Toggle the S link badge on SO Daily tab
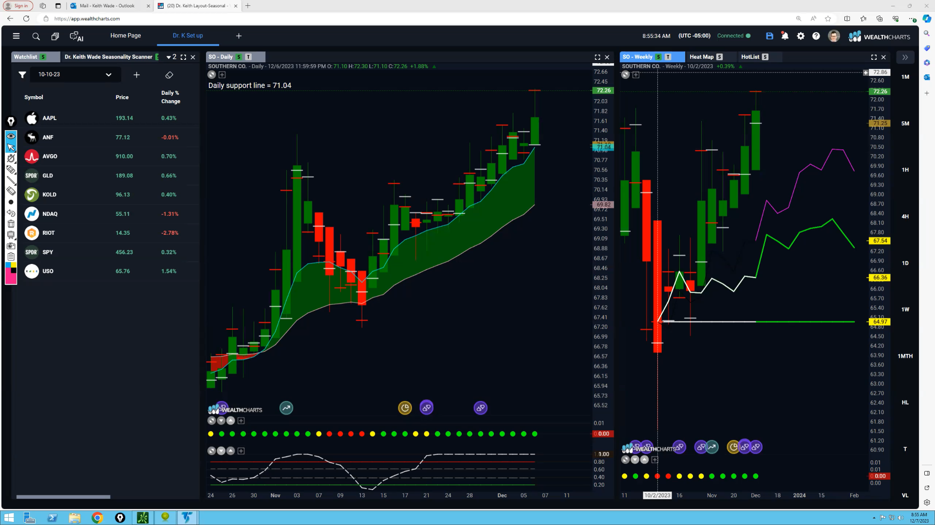 [239, 57]
